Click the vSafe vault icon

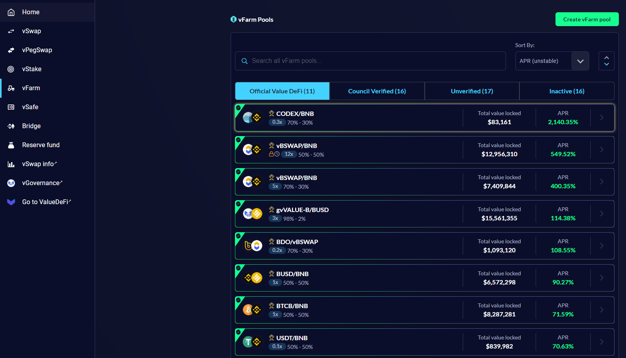coord(11,107)
